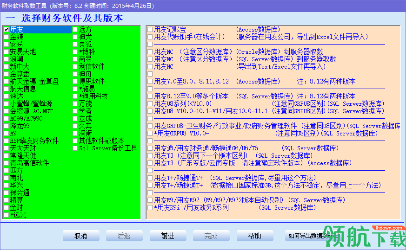This screenshot has height=250, width=406.
Task: Click the 前进 button
Action: pyautogui.click(x=168, y=236)
